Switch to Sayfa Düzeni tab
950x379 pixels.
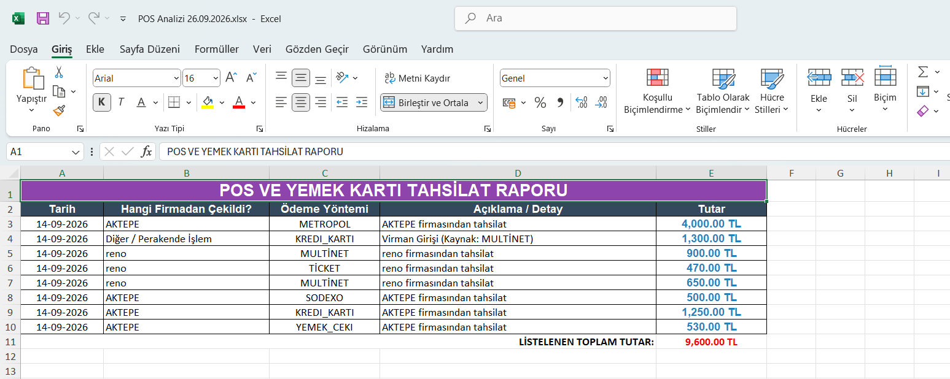coord(150,49)
